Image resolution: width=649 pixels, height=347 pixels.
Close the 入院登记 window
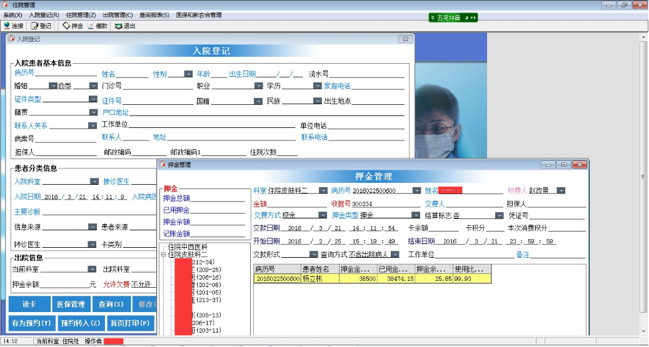point(404,39)
